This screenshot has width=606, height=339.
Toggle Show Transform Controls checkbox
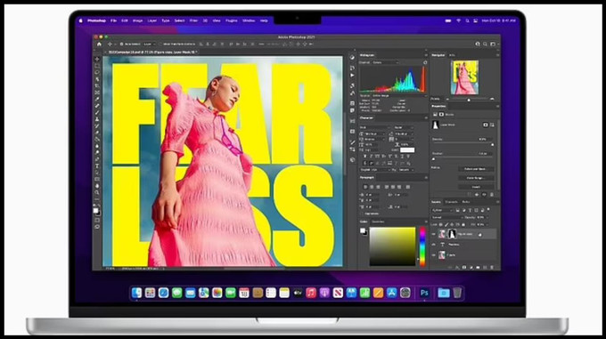pyautogui.click(x=160, y=44)
